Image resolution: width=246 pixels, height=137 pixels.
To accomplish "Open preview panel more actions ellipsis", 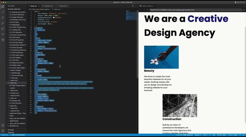I will [x=244, y=6].
